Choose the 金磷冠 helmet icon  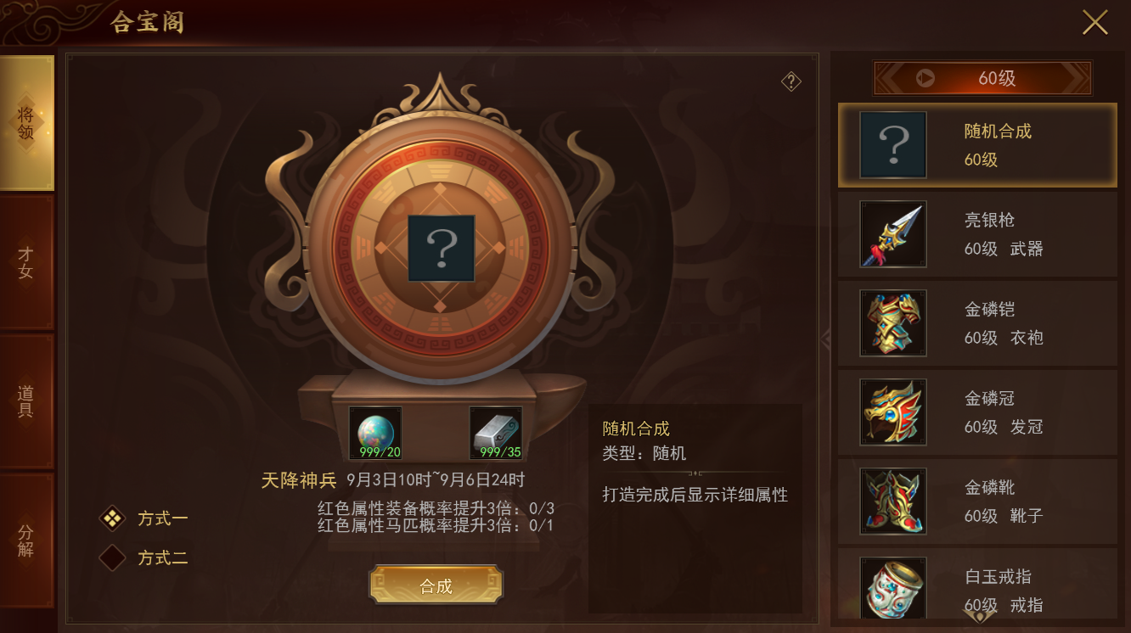pyautogui.click(x=892, y=412)
